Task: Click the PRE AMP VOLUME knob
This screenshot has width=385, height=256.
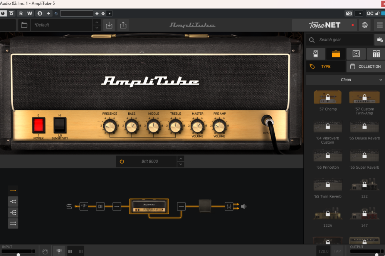Action: pyautogui.click(x=219, y=127)
